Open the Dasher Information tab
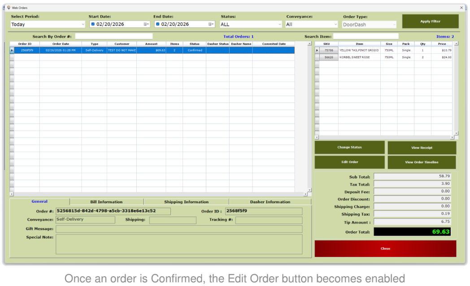This screenshot has height=286, width=470. [x=270, y=202]
